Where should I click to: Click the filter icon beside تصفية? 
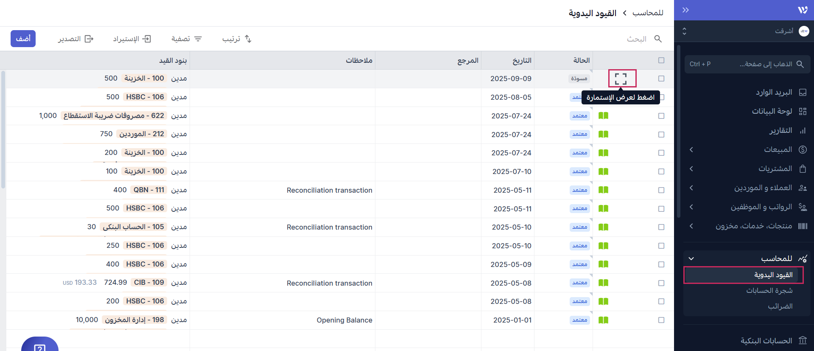coord(198,39)
